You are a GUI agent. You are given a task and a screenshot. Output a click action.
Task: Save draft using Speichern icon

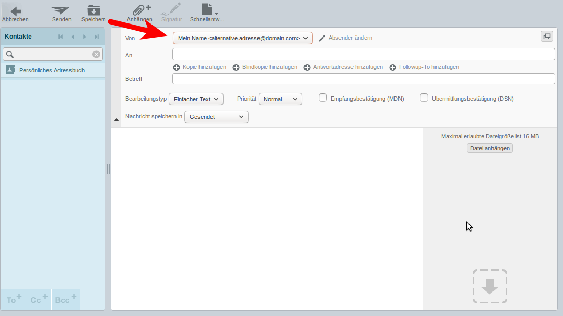93,11
